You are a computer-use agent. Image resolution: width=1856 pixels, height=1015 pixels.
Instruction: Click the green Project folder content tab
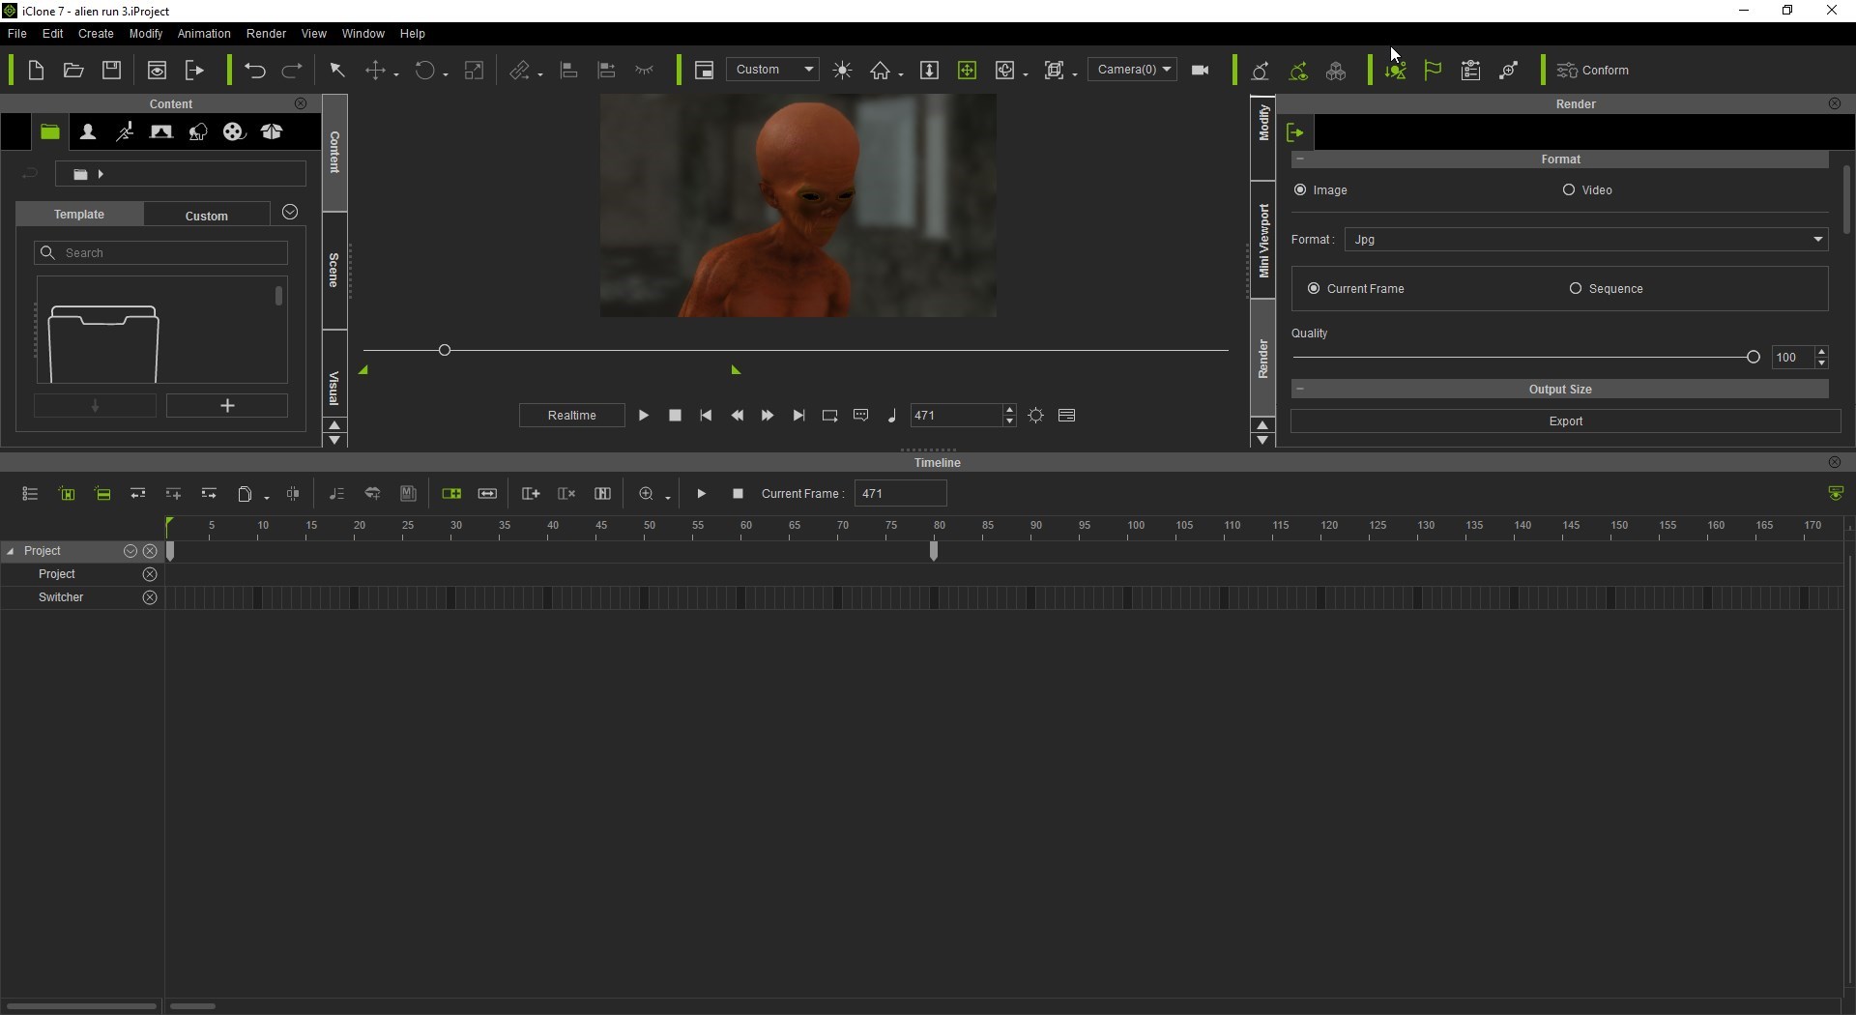(x=49, y=131)
